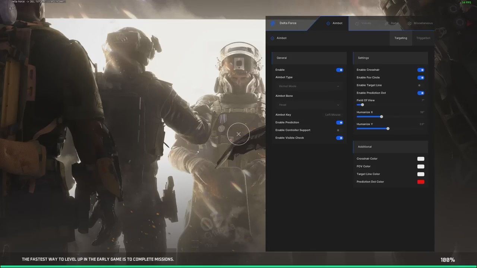Image resolution: width=477 pixels, height=268 pixels.
Task: Select the Targeting sub-tab
Action: click(x=401, y=38)
